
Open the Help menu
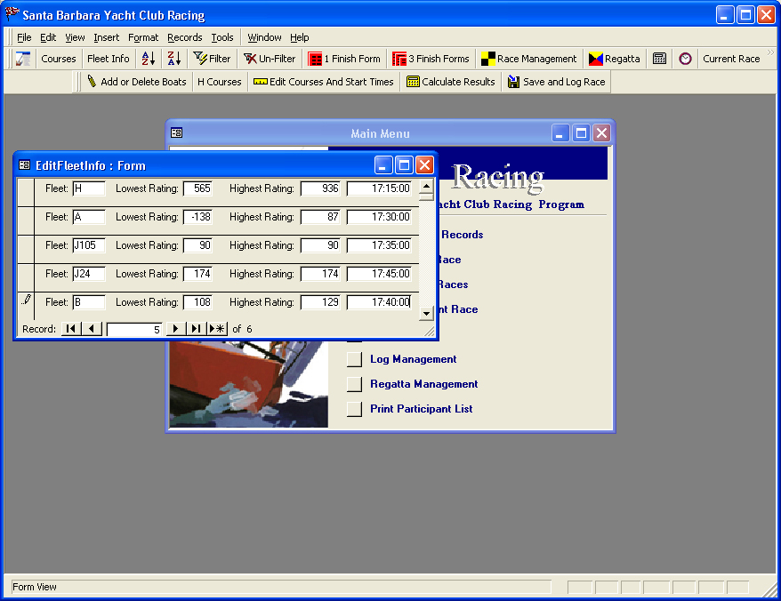point(300,37)
